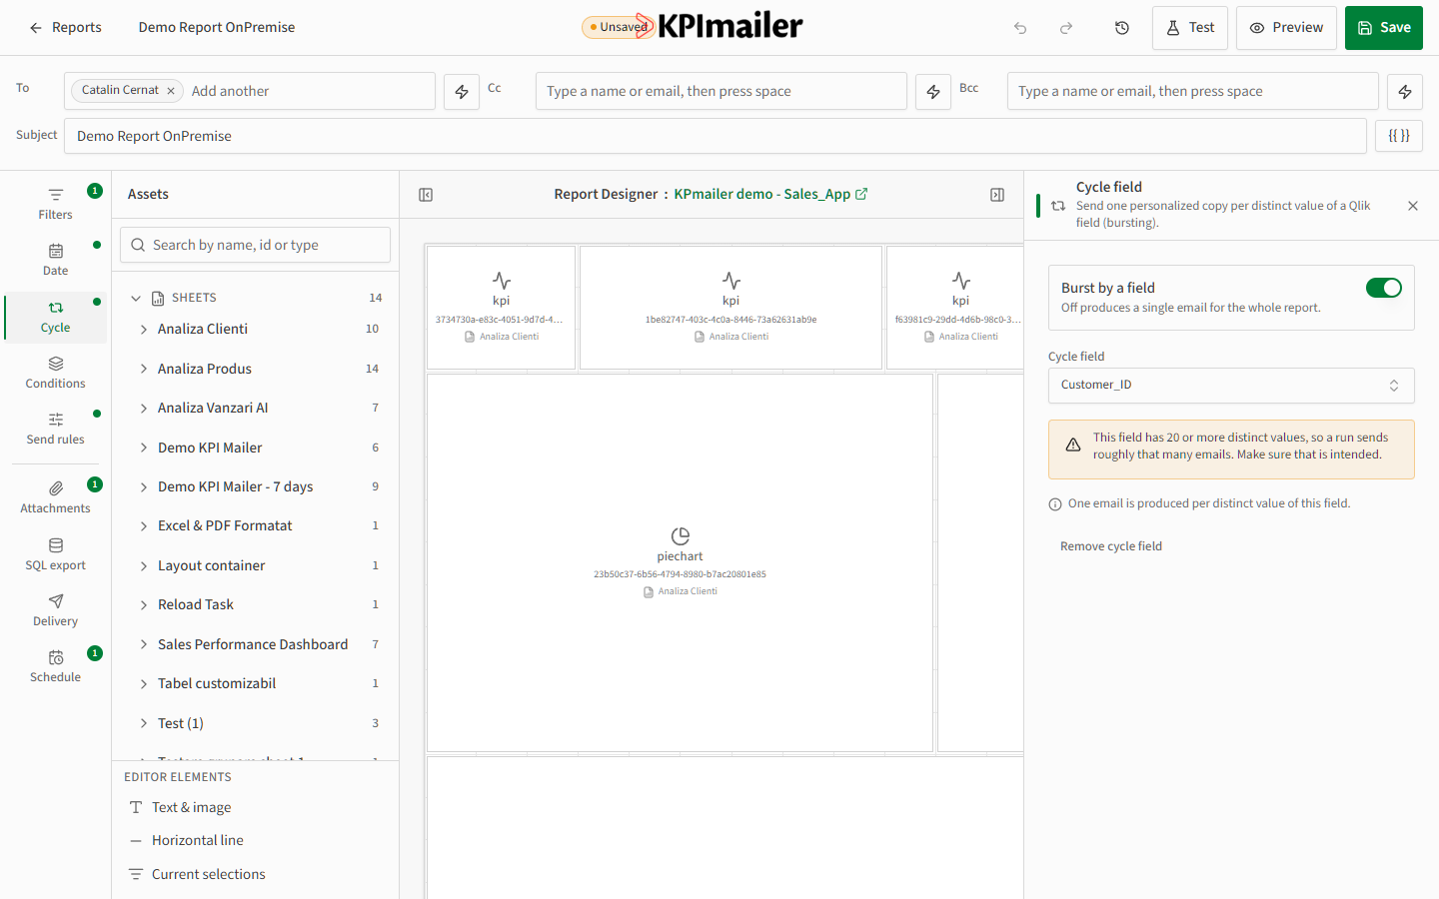The height and width of the screenshot is (899, 1439).
Task: Focus the Cc email input
Action: (x=721, y=91)
